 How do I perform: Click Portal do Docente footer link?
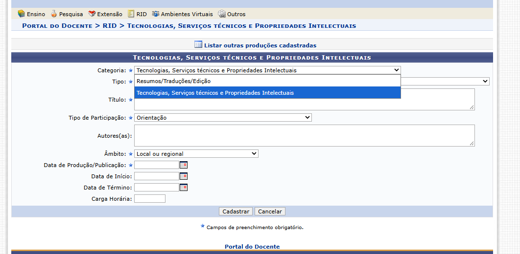252,247
